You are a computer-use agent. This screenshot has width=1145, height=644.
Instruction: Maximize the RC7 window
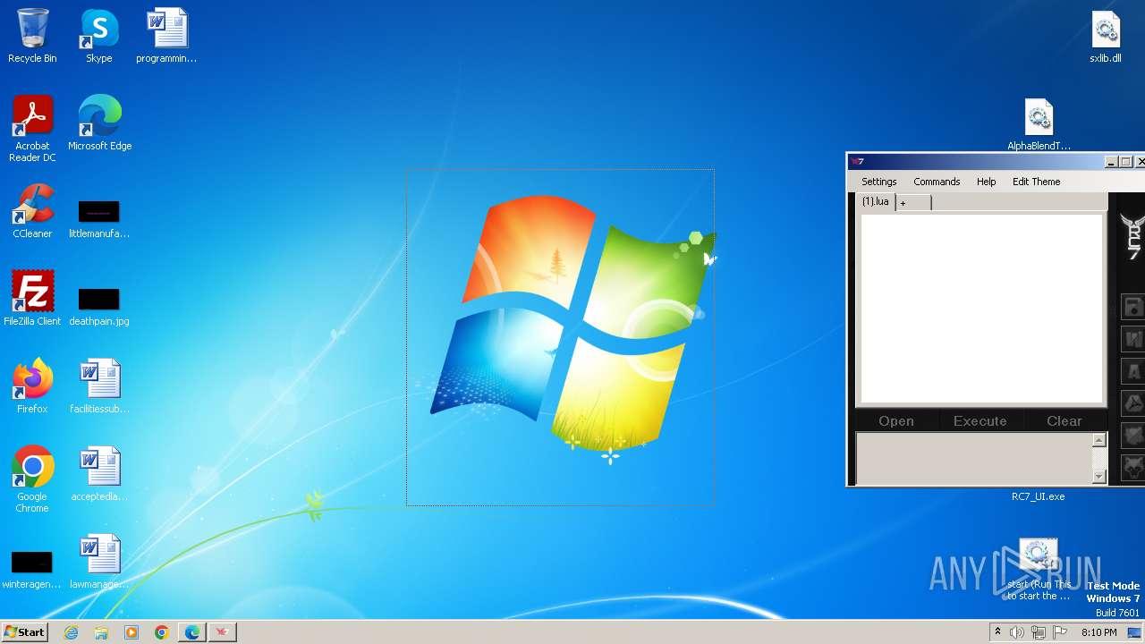1126,162
